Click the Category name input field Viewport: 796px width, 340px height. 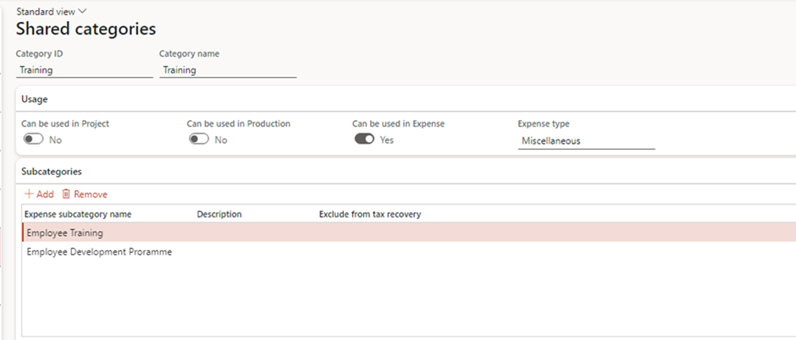click(228, 70)
